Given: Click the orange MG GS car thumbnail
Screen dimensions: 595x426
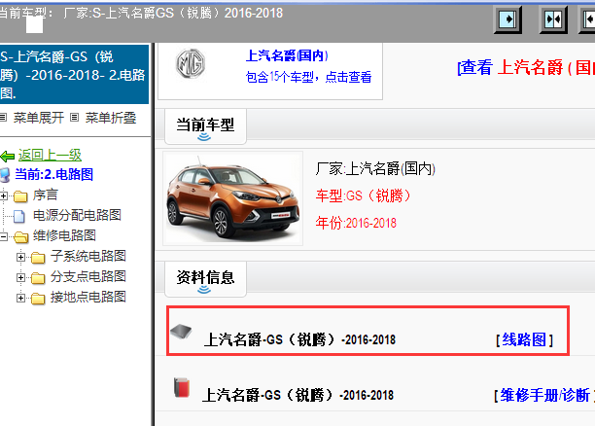Looking at the screenshot, I should click(232, 198).
